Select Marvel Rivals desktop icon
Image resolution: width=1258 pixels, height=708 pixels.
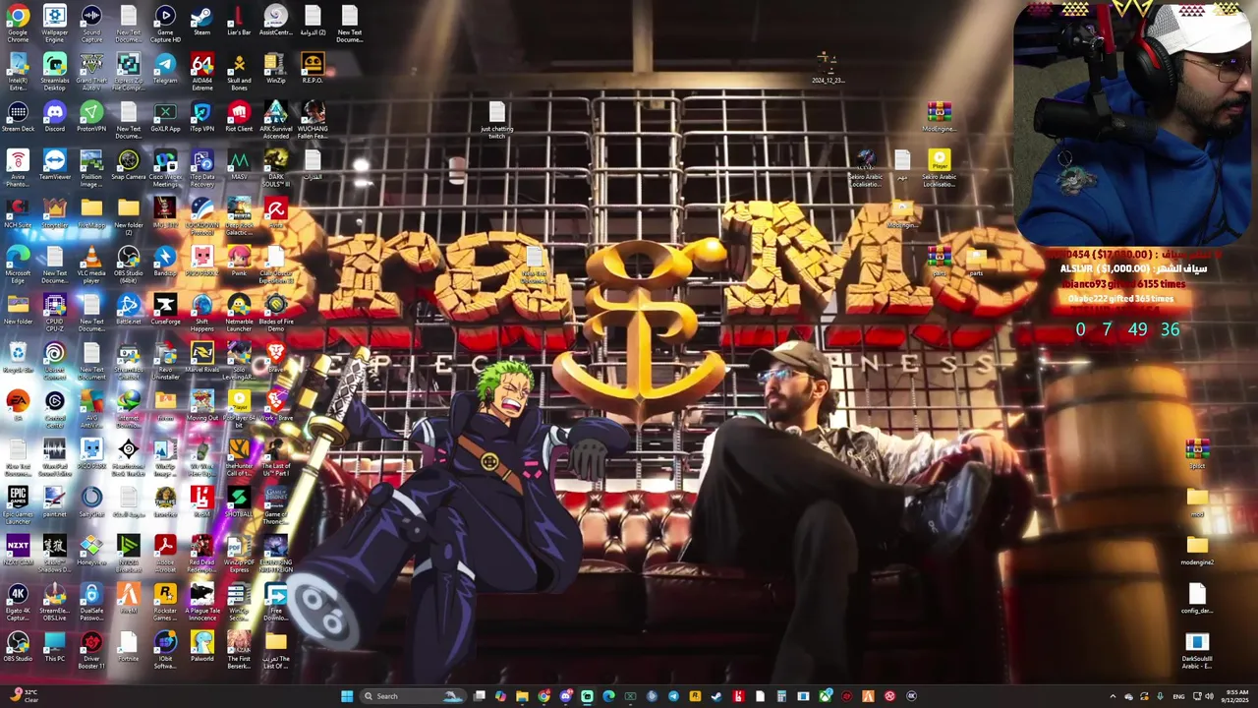pyautogui.click(x=201, y=359)
